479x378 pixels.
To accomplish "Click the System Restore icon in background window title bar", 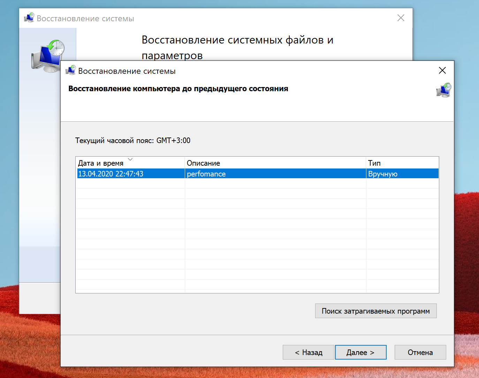I will (29, 18).
